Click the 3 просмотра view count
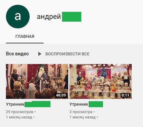The width and height of the screenshot is (143, 127). pos(81,112)
